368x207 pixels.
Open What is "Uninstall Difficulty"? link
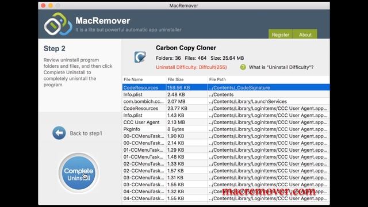coord(281,67)
